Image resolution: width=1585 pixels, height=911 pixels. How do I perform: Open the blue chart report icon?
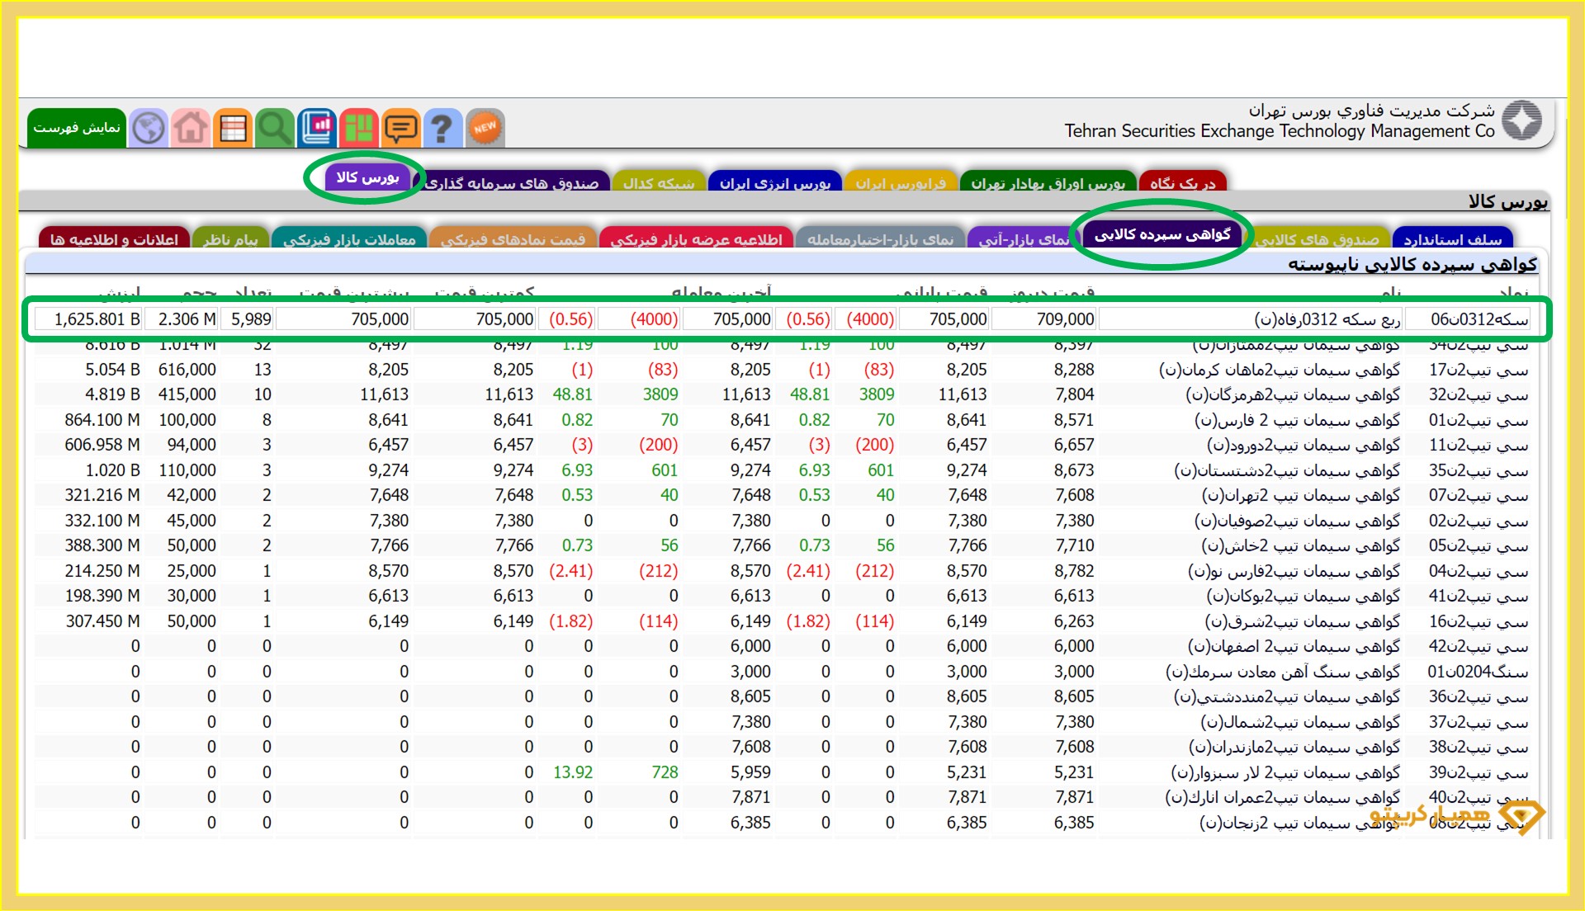(317, 128)
